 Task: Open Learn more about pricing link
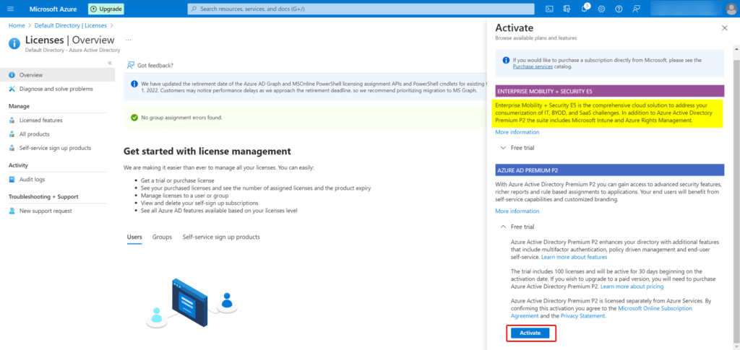pyautogui.click(x=632, y=286)
